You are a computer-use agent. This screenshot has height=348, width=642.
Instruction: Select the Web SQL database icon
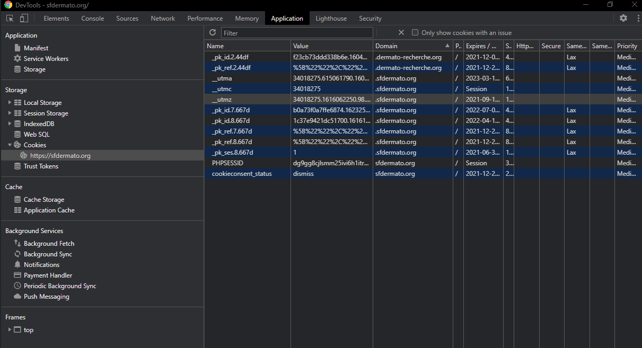(x=17, y=134)
